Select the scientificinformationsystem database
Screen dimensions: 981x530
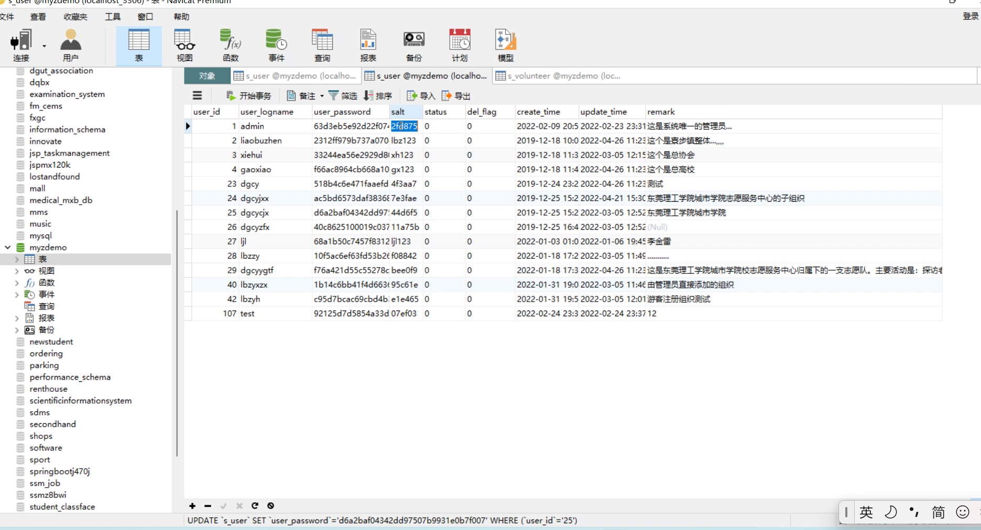[x=80, y=401]
